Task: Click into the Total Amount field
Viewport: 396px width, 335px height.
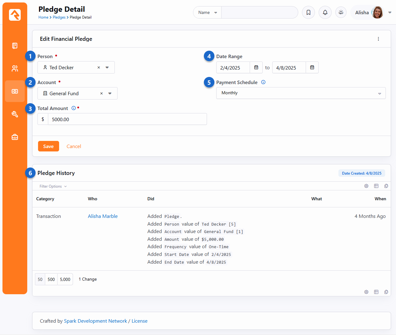Action: pyautogui.click(x=127, y=120)
